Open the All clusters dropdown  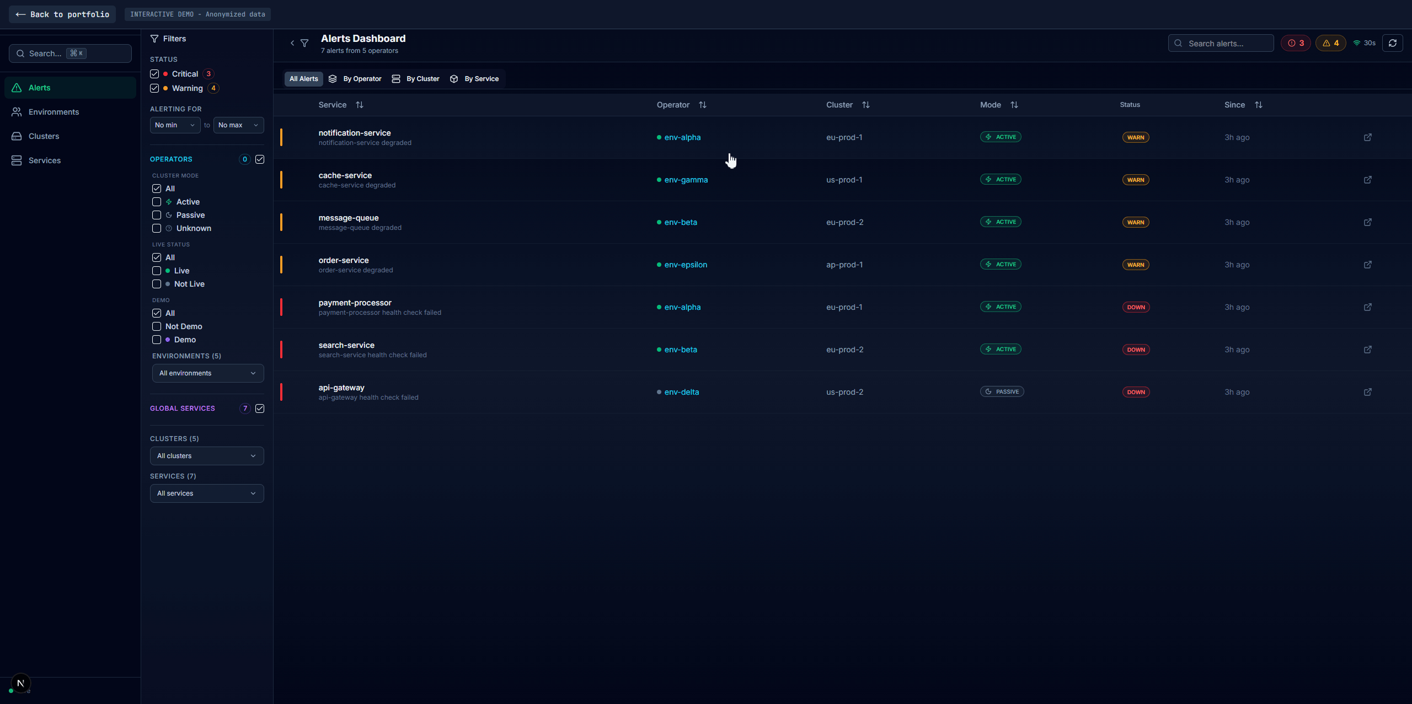tap(206, 455)
